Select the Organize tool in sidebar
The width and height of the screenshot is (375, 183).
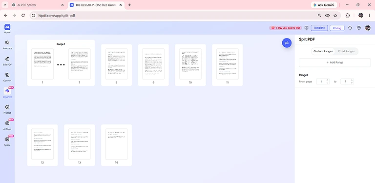pos(7,93)
